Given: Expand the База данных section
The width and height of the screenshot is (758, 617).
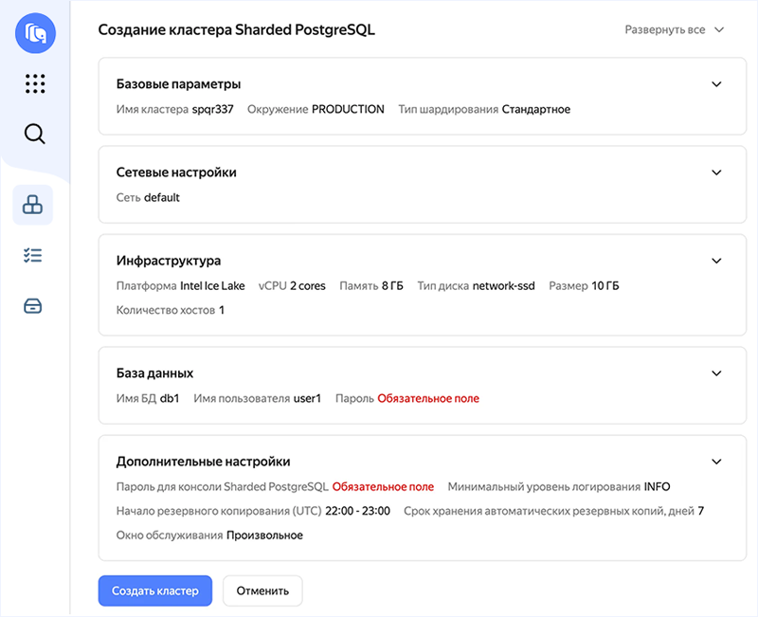Looking at the screenshot, I should [x=717, y=373].
